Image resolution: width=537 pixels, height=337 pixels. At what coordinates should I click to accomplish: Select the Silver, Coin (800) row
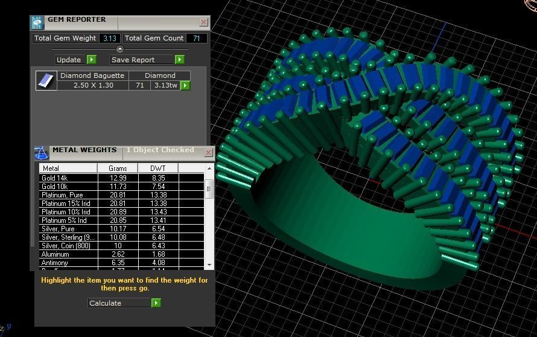point(121,245)
